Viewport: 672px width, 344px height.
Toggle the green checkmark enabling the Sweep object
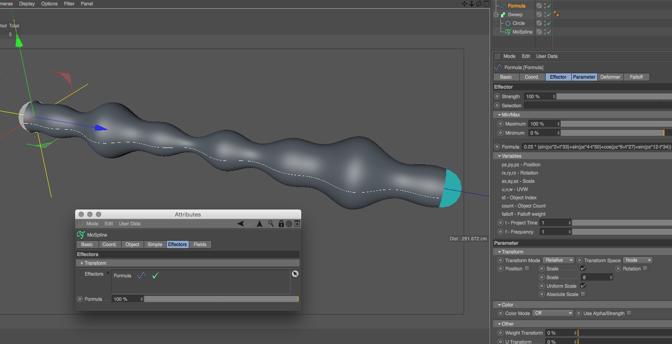[x=549, y=14]
